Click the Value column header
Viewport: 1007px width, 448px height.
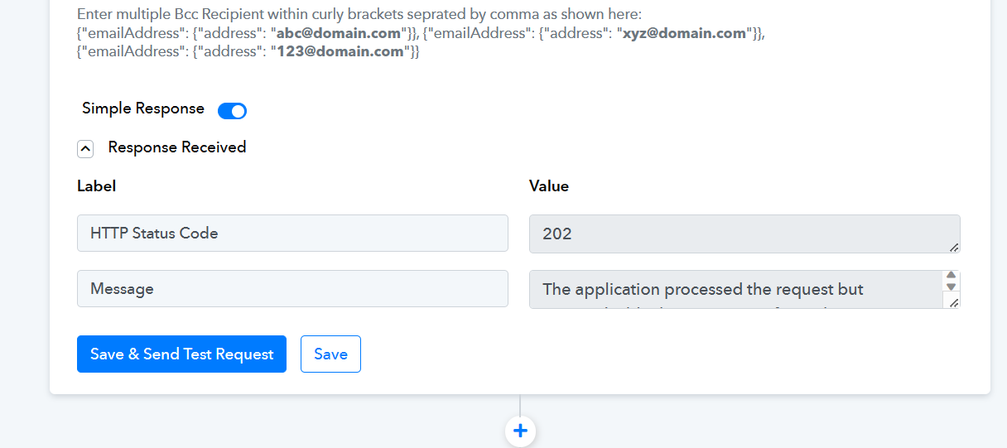[x=549, y=186]
